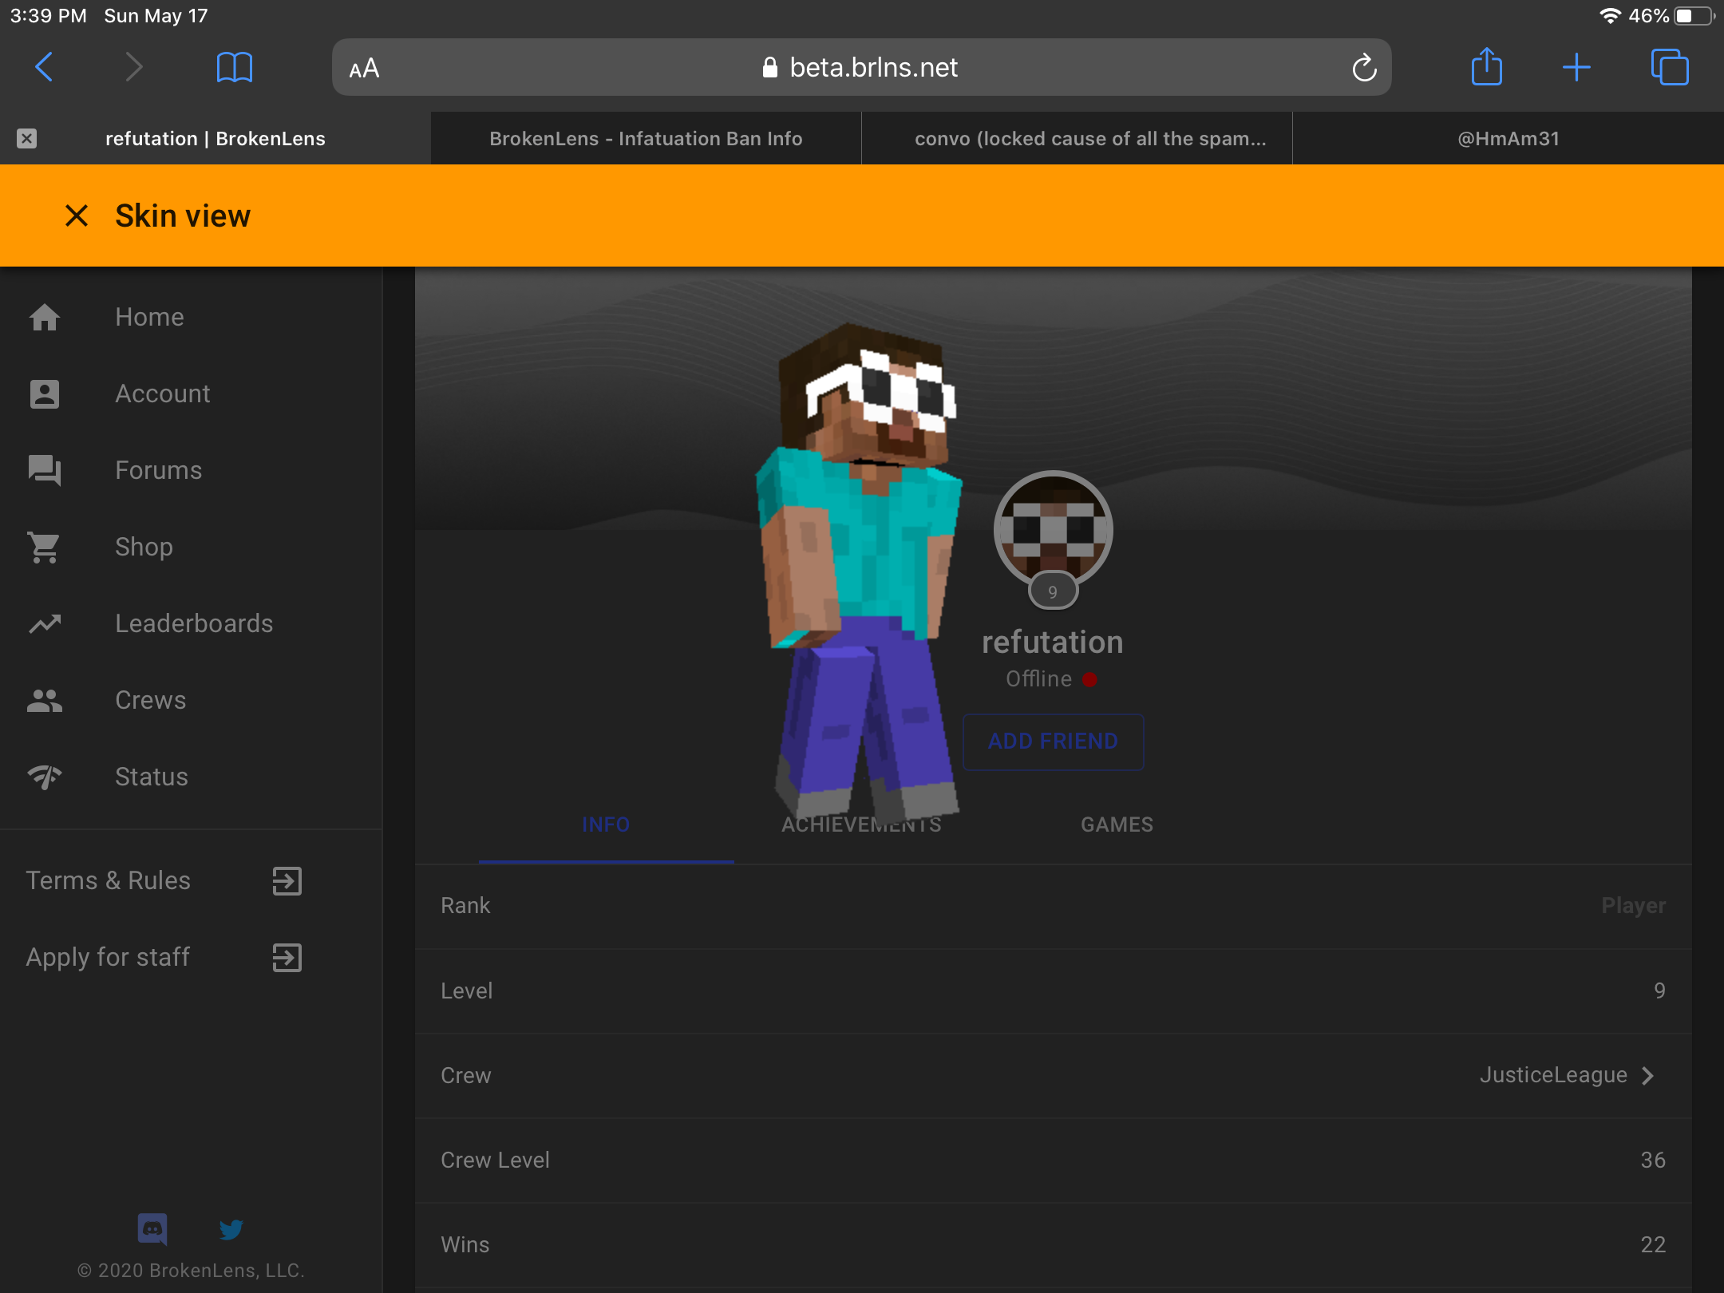The height and width of the screenshot is (1293, 1724).
Task: Expand the JusticeLeague crew chevron
Action: (x=1647, y=1076)
